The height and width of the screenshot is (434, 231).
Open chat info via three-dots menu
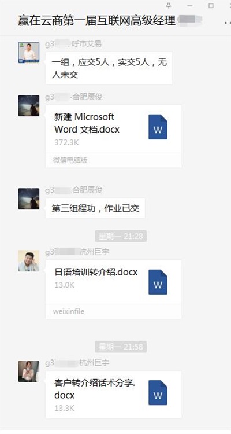(227, 23)
